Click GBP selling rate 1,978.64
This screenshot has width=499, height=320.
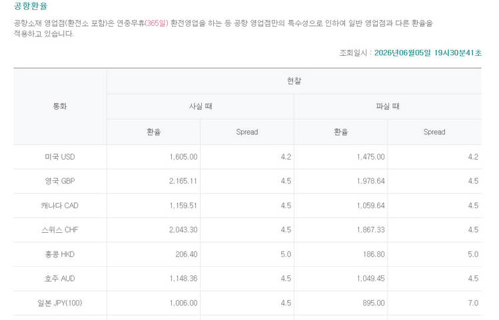tap(370, 181)
